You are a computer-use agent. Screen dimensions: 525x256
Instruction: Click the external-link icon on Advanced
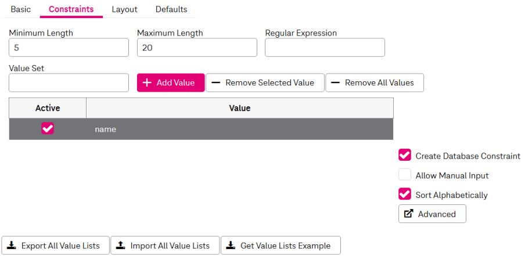click(x=408, y=214)
